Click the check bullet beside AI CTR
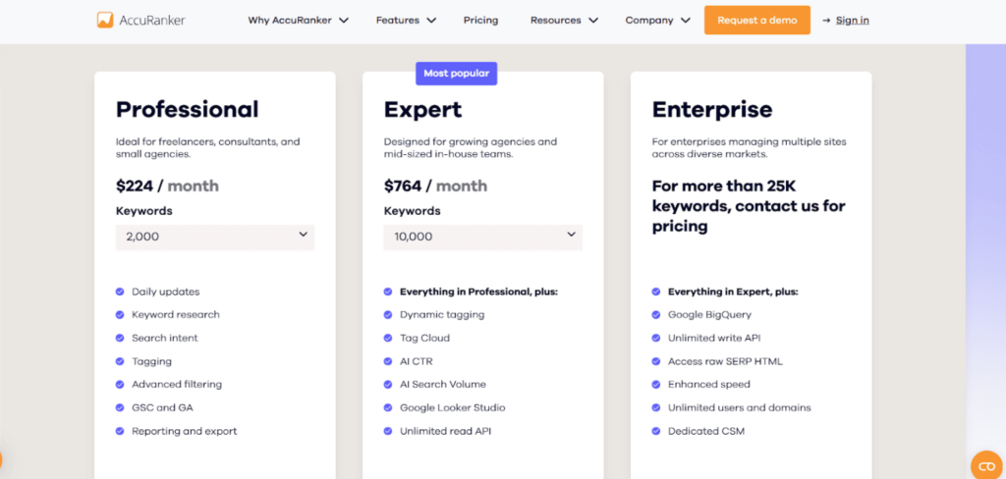Viewport: 1006px width, 479px height. [388, 361]
